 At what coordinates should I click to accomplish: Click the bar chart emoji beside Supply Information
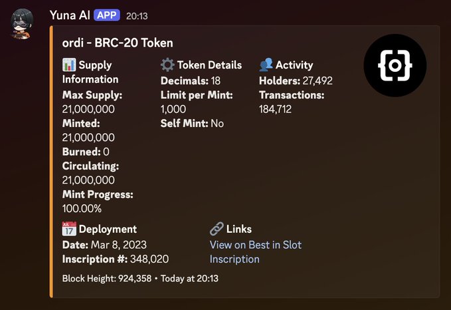tap(69, 65)
